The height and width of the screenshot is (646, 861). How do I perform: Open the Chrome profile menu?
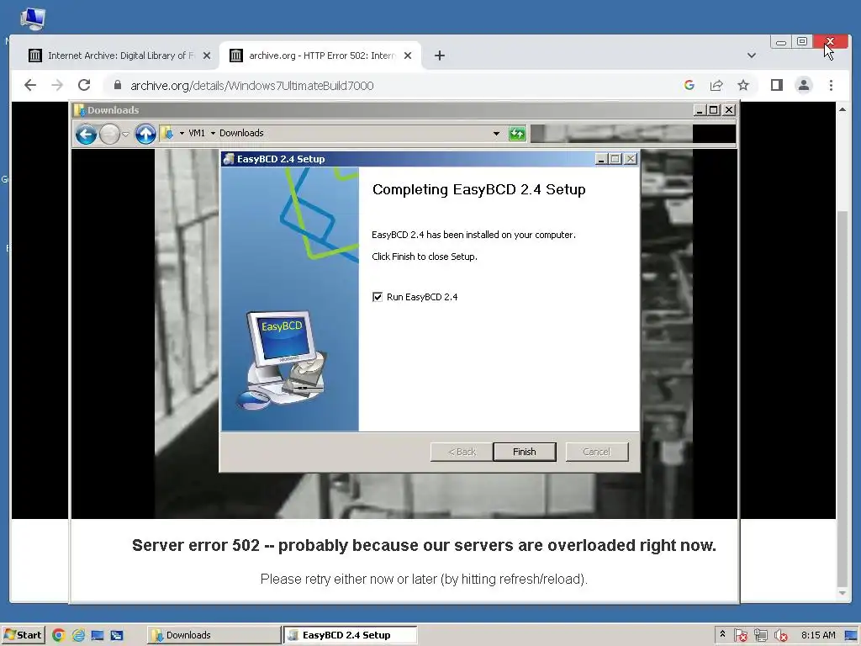pos(803,85)
